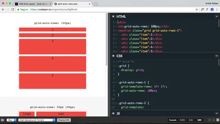220x124 pixels.
Task: Expand the HTML panel chevron menu
Action: click(217, 17)
